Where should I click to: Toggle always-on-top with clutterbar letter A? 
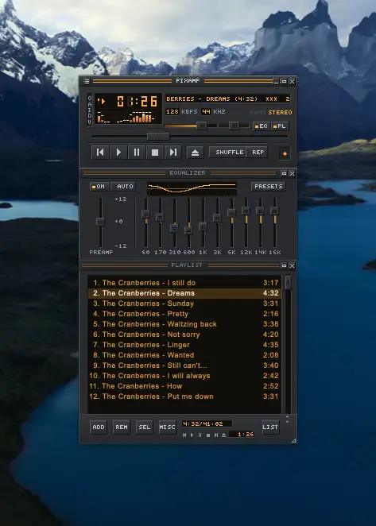coord(89,104)
